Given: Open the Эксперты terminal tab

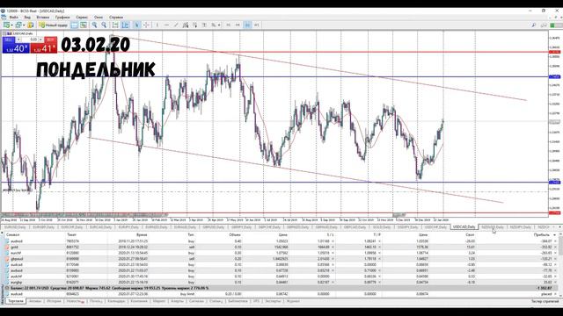Looking at the screenshot, I should click(x=273, y=301).
